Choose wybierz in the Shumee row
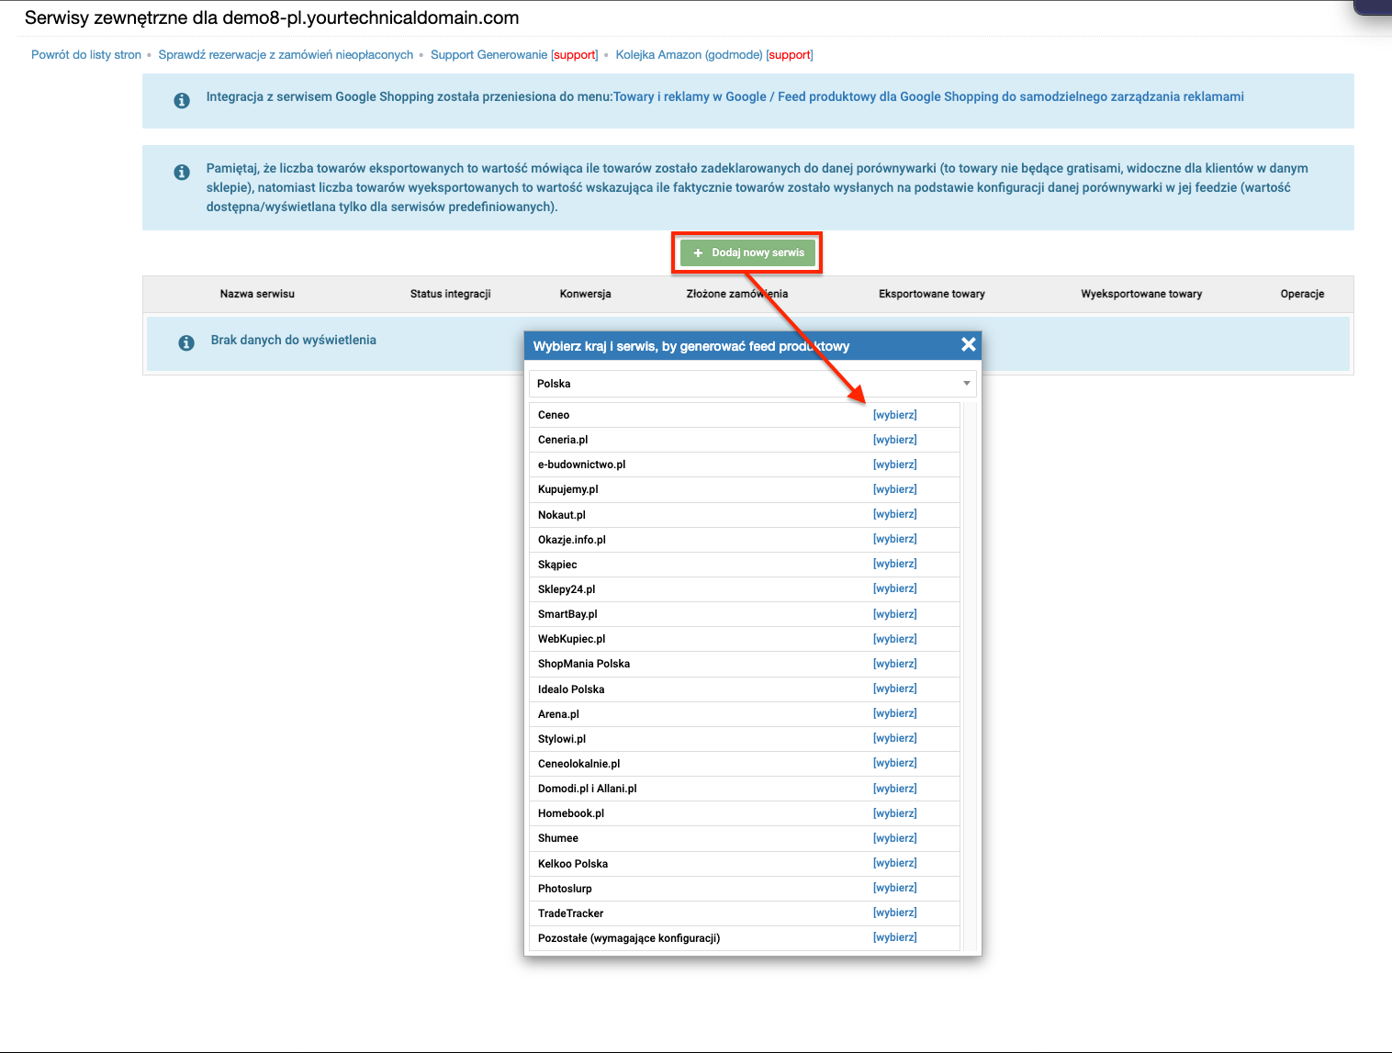Image resolution: width=1392 pixels, height=1053 pixels. (x=894, y=838)
